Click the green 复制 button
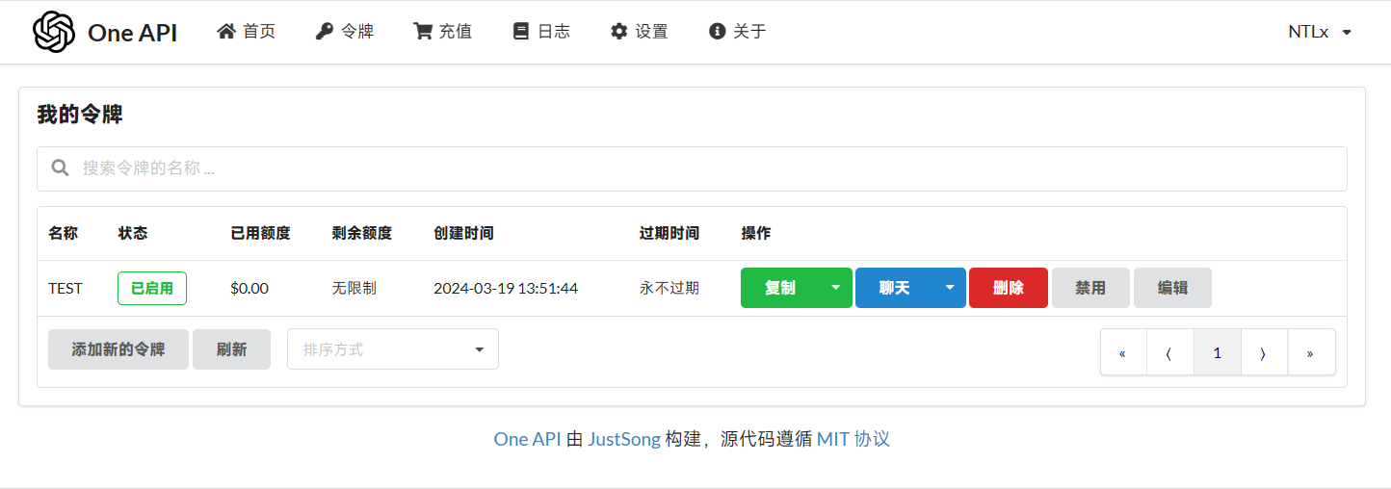Screen dimensions: 1391x489 pyautogui.click(x=780, y=288)
